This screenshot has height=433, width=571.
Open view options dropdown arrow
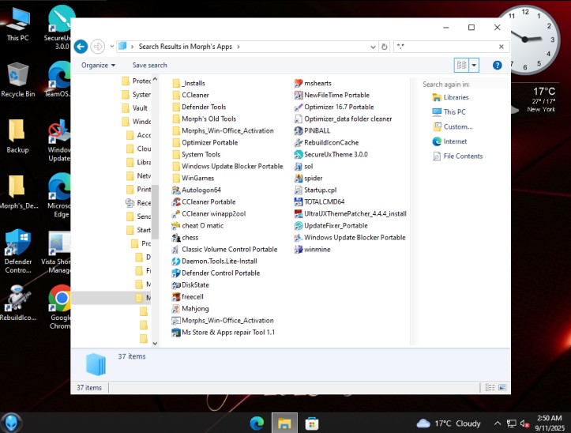474,66
